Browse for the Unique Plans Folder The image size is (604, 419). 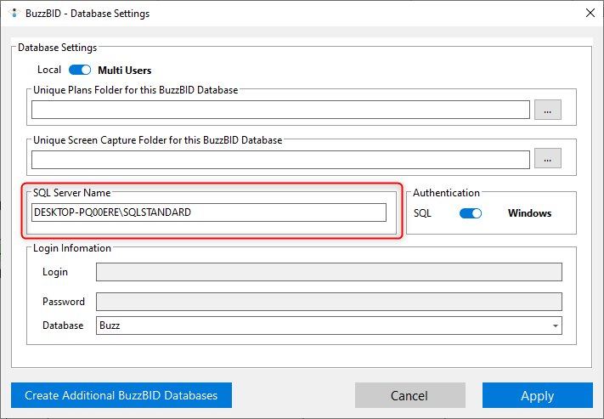tap(548, 110)
